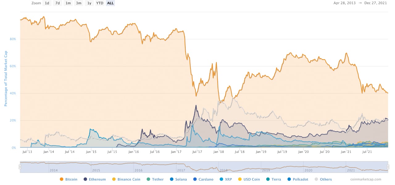
Task: Choose the 1m time range
Action: (68, 3)
